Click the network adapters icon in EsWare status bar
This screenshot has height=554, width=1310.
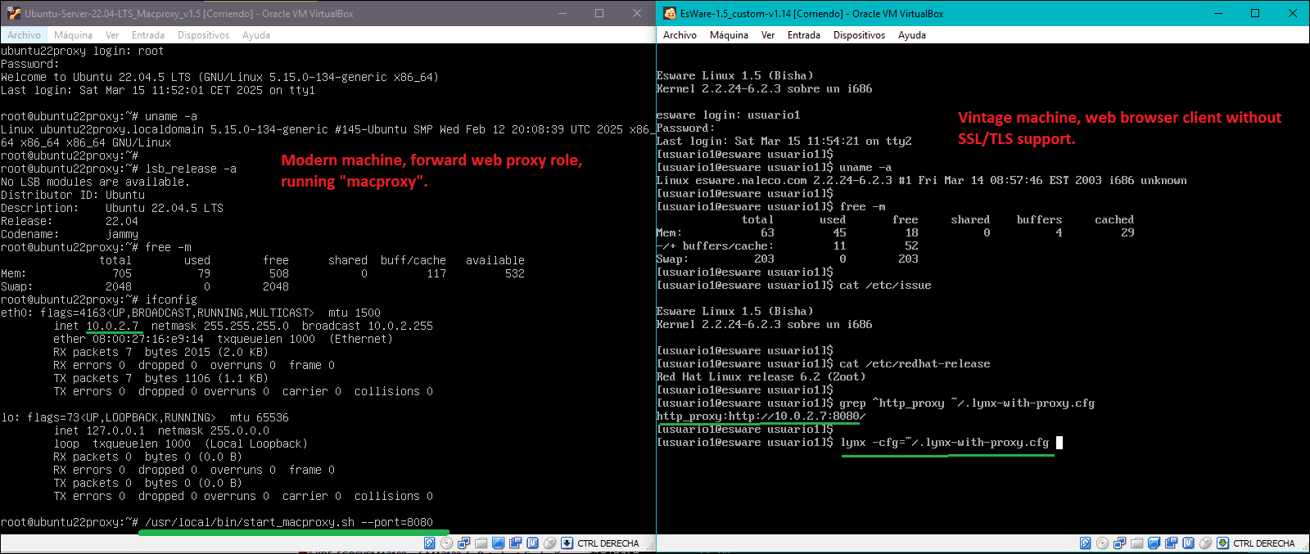click(1120, 543)
